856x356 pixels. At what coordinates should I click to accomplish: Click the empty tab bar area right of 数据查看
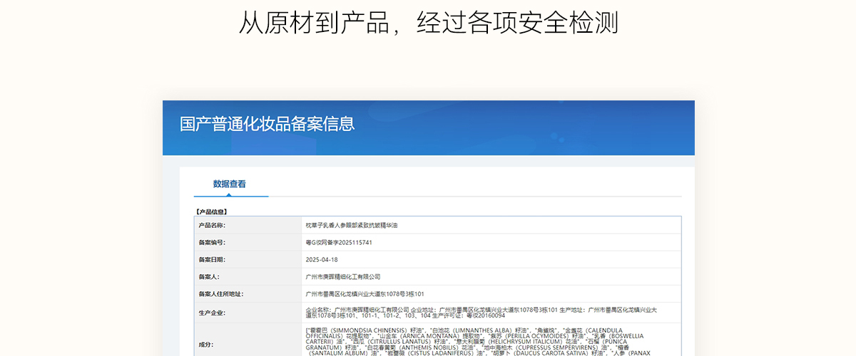[471, 184]
